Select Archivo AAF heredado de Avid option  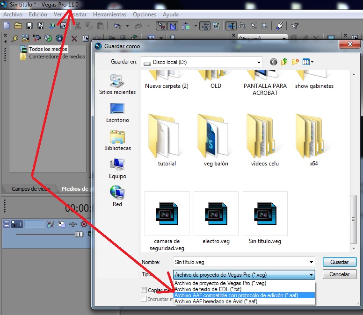tap(244, 301)
